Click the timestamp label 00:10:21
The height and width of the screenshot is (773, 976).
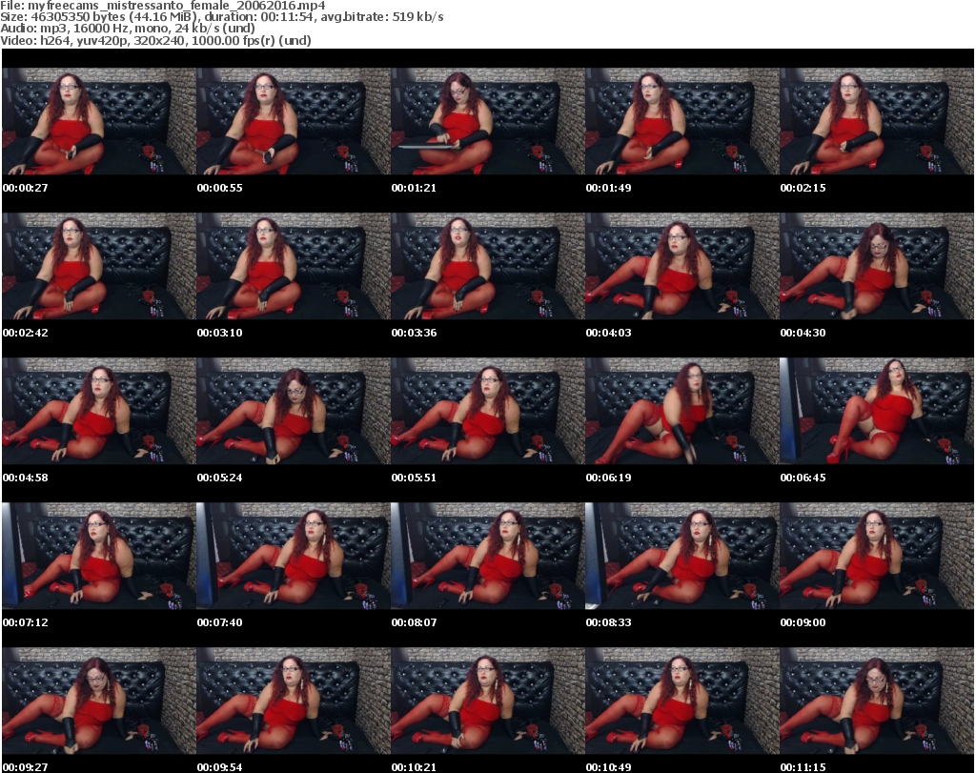[414, 767]
